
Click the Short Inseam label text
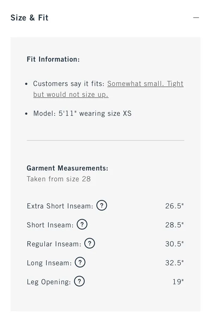[x=50, y=225]
